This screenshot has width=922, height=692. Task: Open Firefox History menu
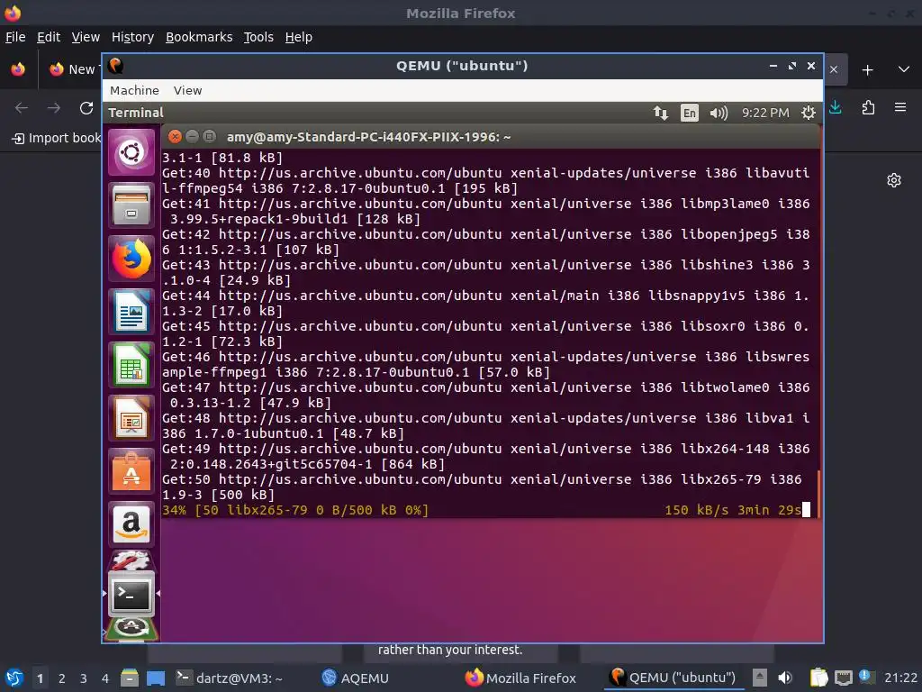[132, 37]
